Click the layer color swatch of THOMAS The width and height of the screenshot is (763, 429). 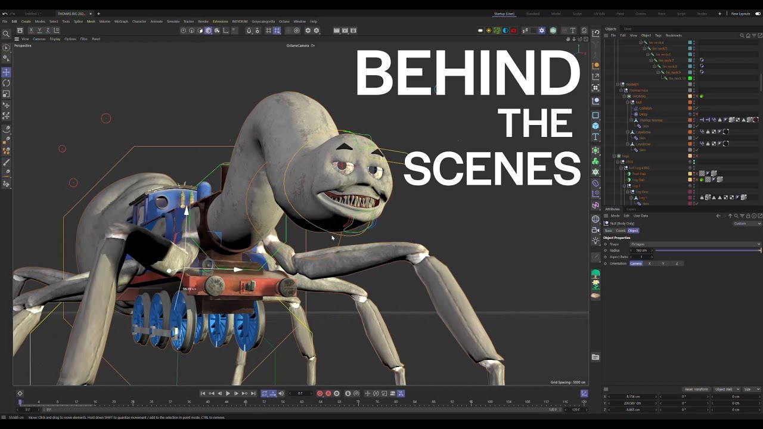pos(690,97)
